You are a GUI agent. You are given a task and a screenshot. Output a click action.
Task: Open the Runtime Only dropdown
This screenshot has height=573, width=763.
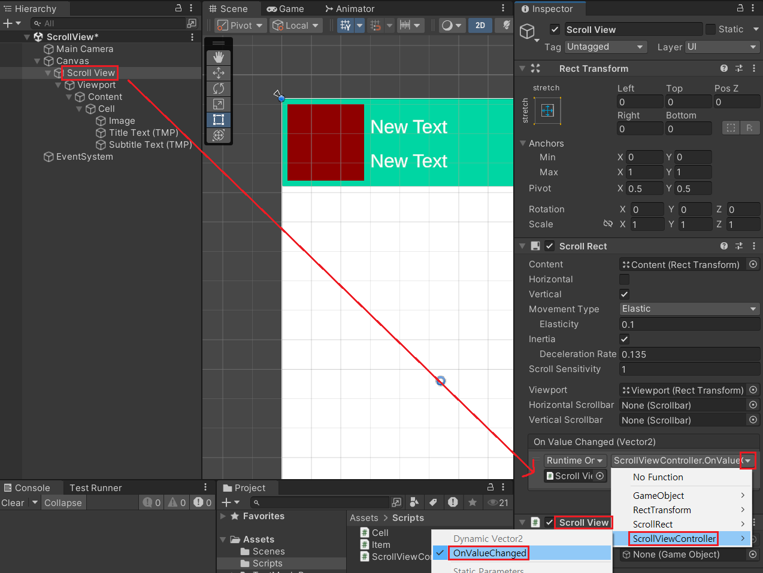pyautogui.click(x=575, y=461)
